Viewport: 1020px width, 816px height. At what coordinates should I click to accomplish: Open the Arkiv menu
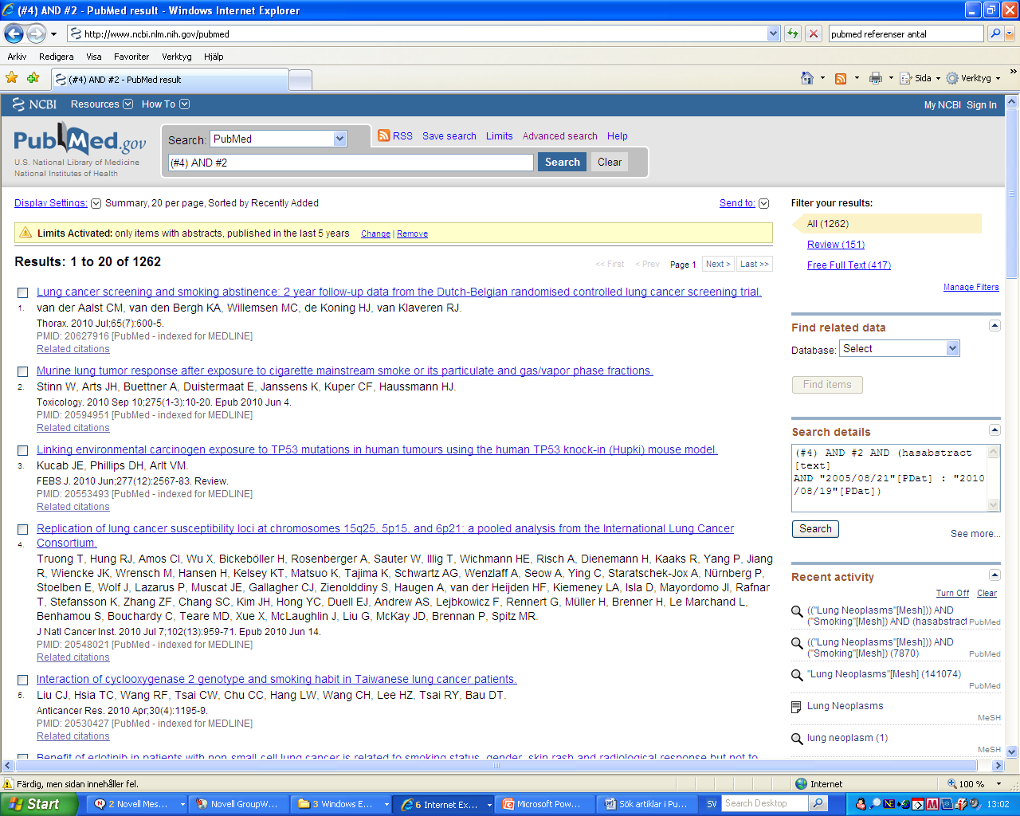coord(17,57)
